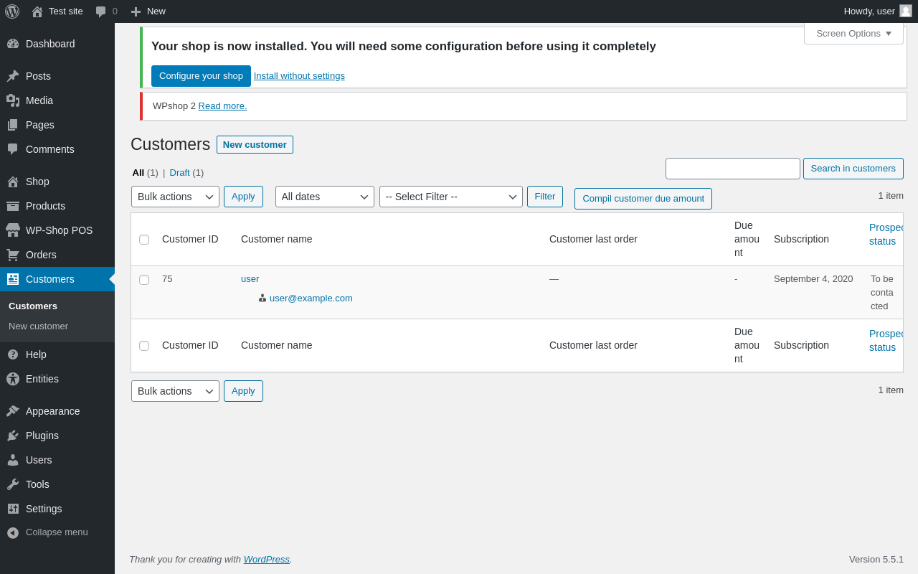Select the New customer submenu item
Image resolution: width=918 pixels, height=574 pixels.
coord(38,326)
